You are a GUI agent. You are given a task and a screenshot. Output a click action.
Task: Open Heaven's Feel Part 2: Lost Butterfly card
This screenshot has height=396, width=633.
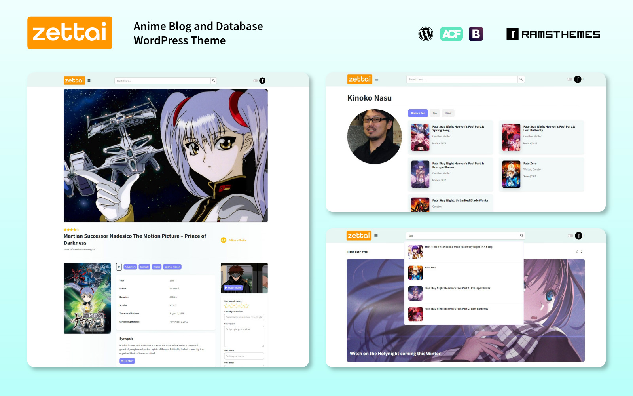pyautogui.click(x=542, y=137)
